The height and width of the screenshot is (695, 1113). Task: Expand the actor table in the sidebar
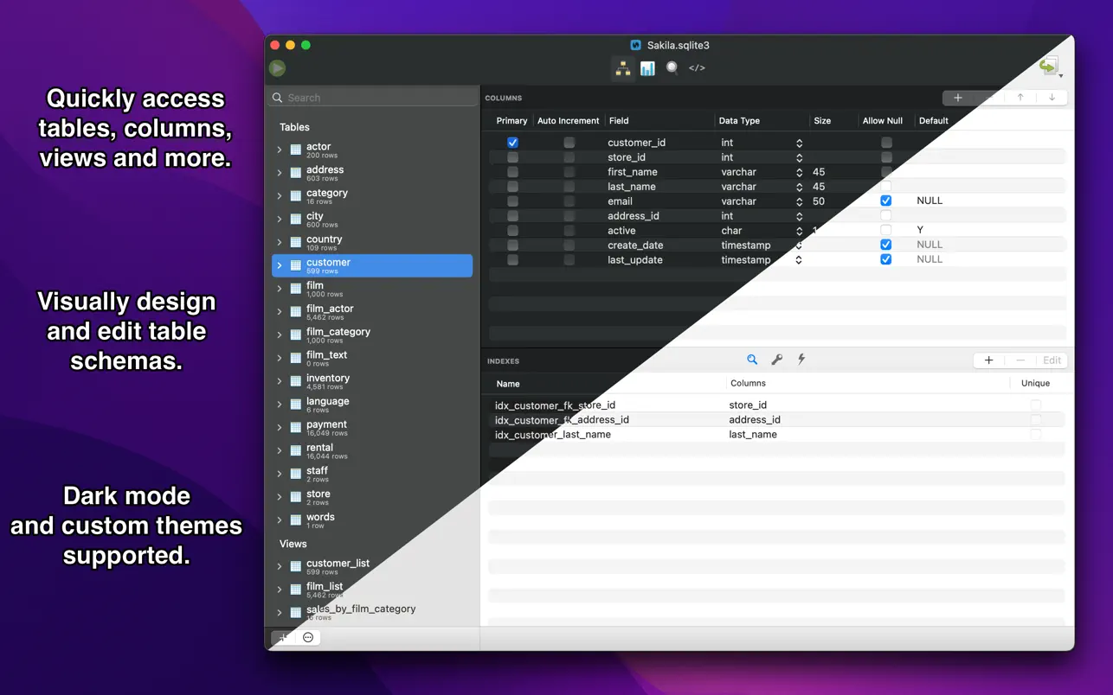coord(279,149)
